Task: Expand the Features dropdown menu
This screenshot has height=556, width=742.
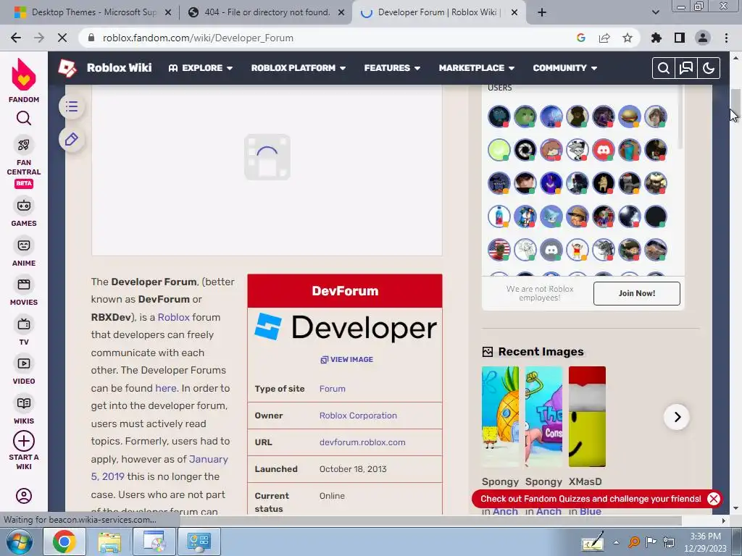Action: coord(392,68)
